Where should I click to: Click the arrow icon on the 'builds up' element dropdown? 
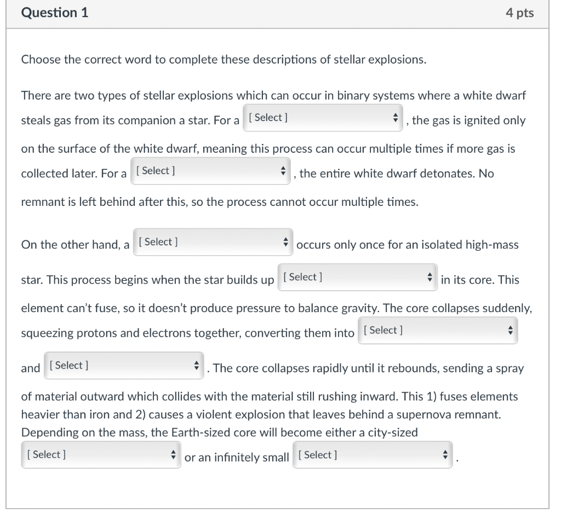(430, 277)
